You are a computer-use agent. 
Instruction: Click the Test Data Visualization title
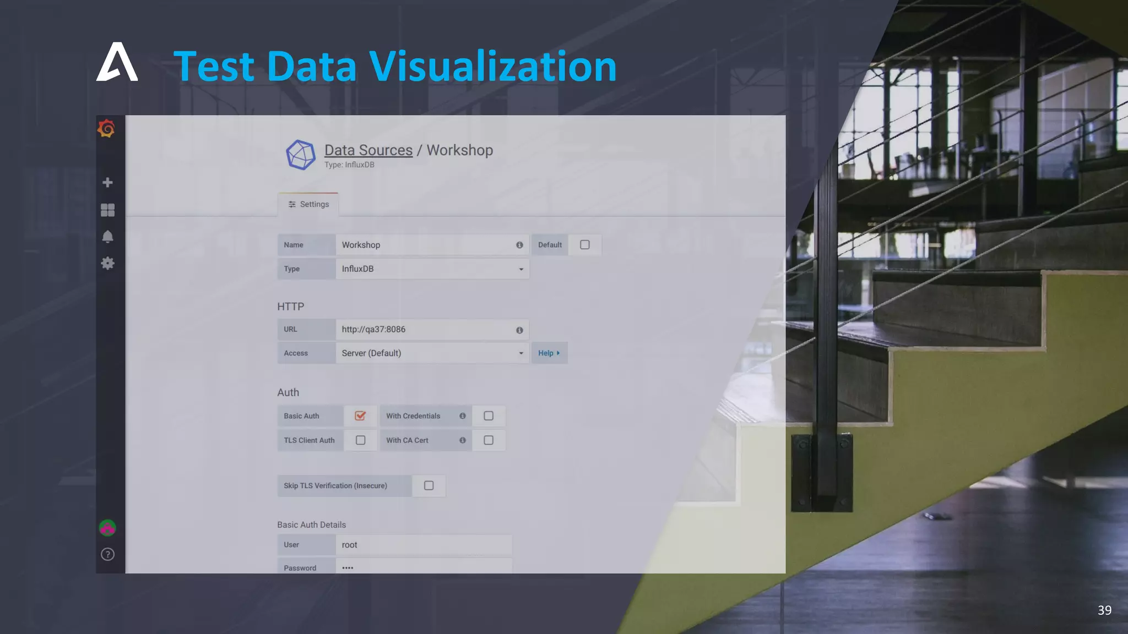coord(395,66)
